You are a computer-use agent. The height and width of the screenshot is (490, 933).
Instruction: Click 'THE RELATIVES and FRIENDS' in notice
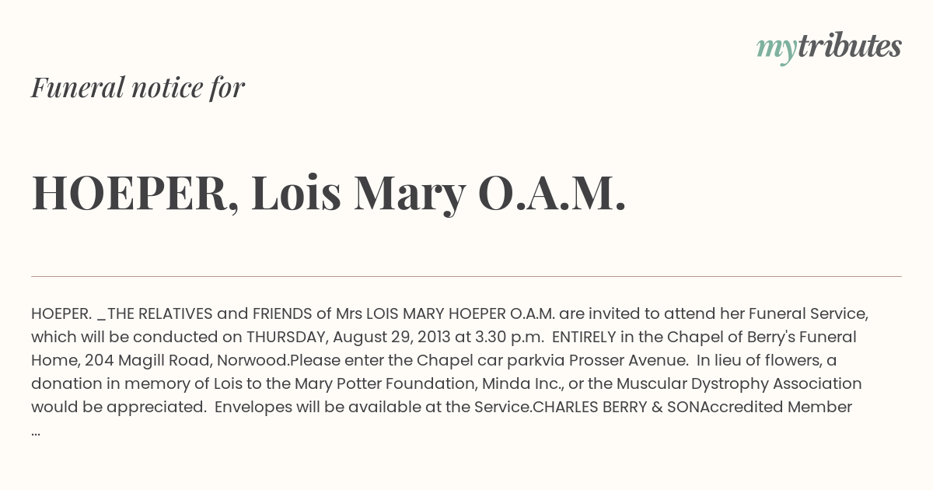point(210,313)
